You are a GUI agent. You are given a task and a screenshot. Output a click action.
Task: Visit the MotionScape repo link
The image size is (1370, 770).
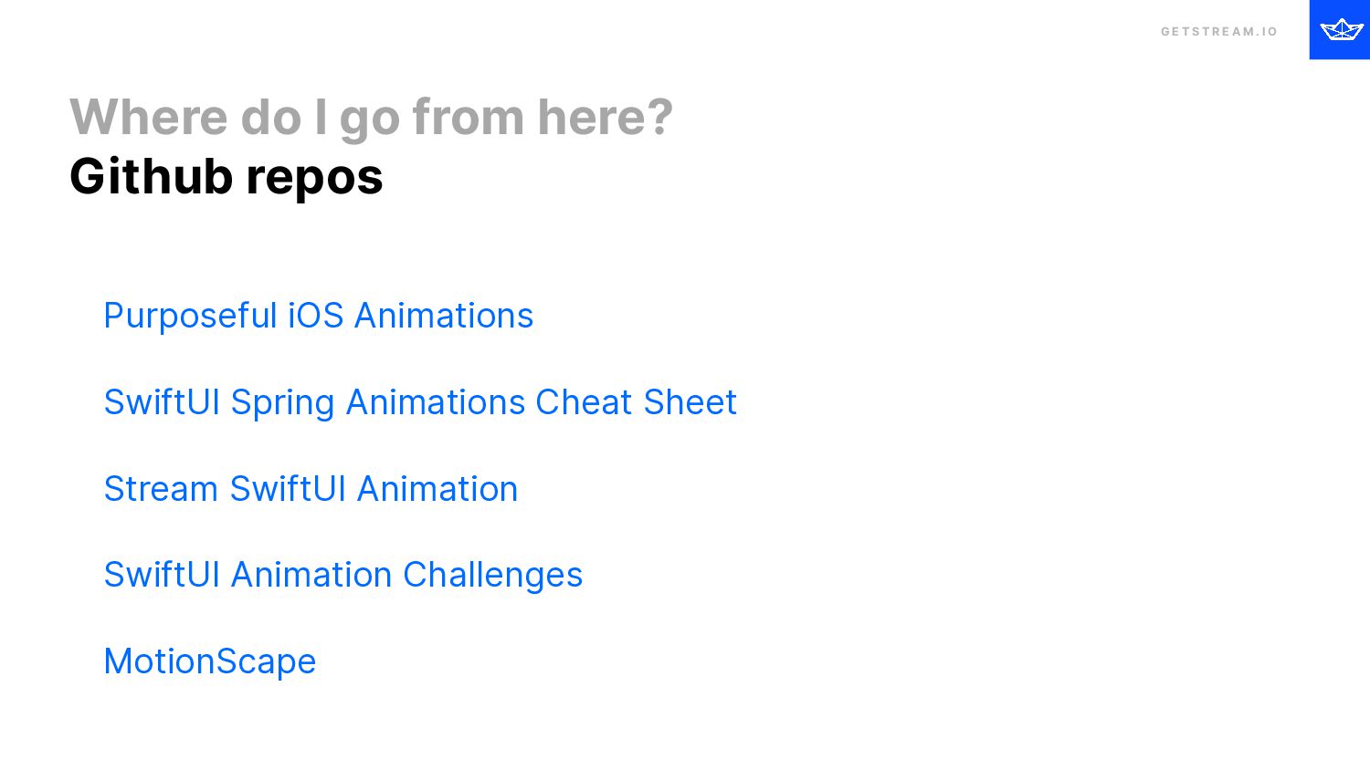tap(210, 661)
